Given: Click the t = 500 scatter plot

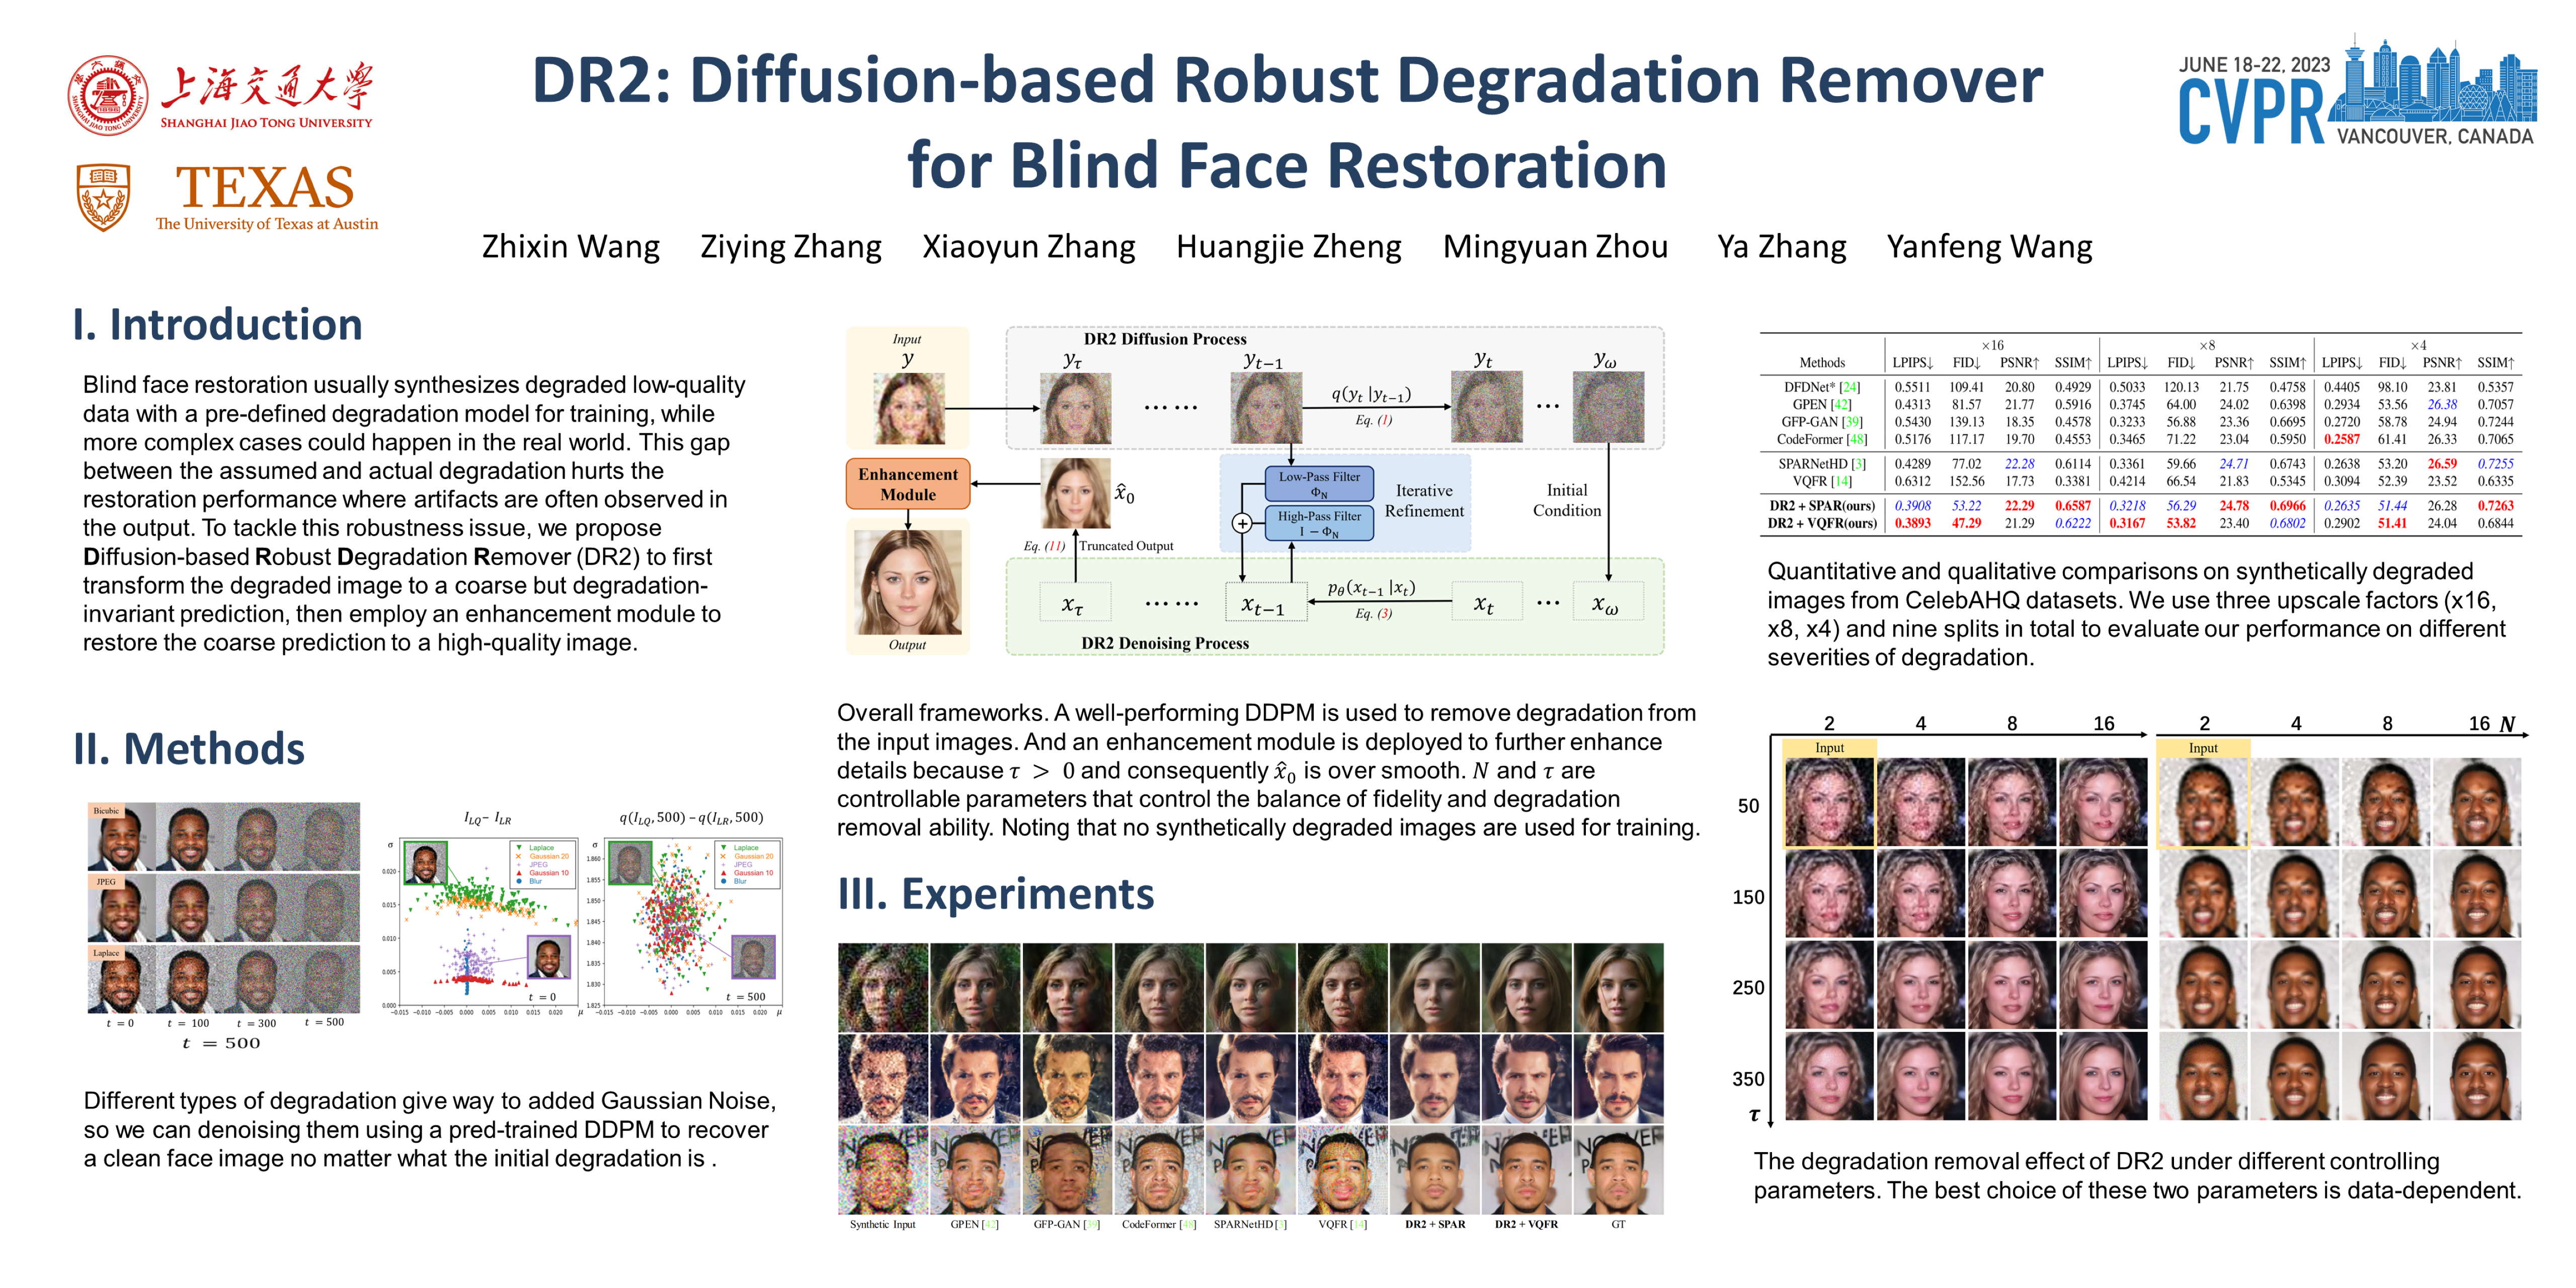Looking at the screenshot, I should [x=692, y=922].
